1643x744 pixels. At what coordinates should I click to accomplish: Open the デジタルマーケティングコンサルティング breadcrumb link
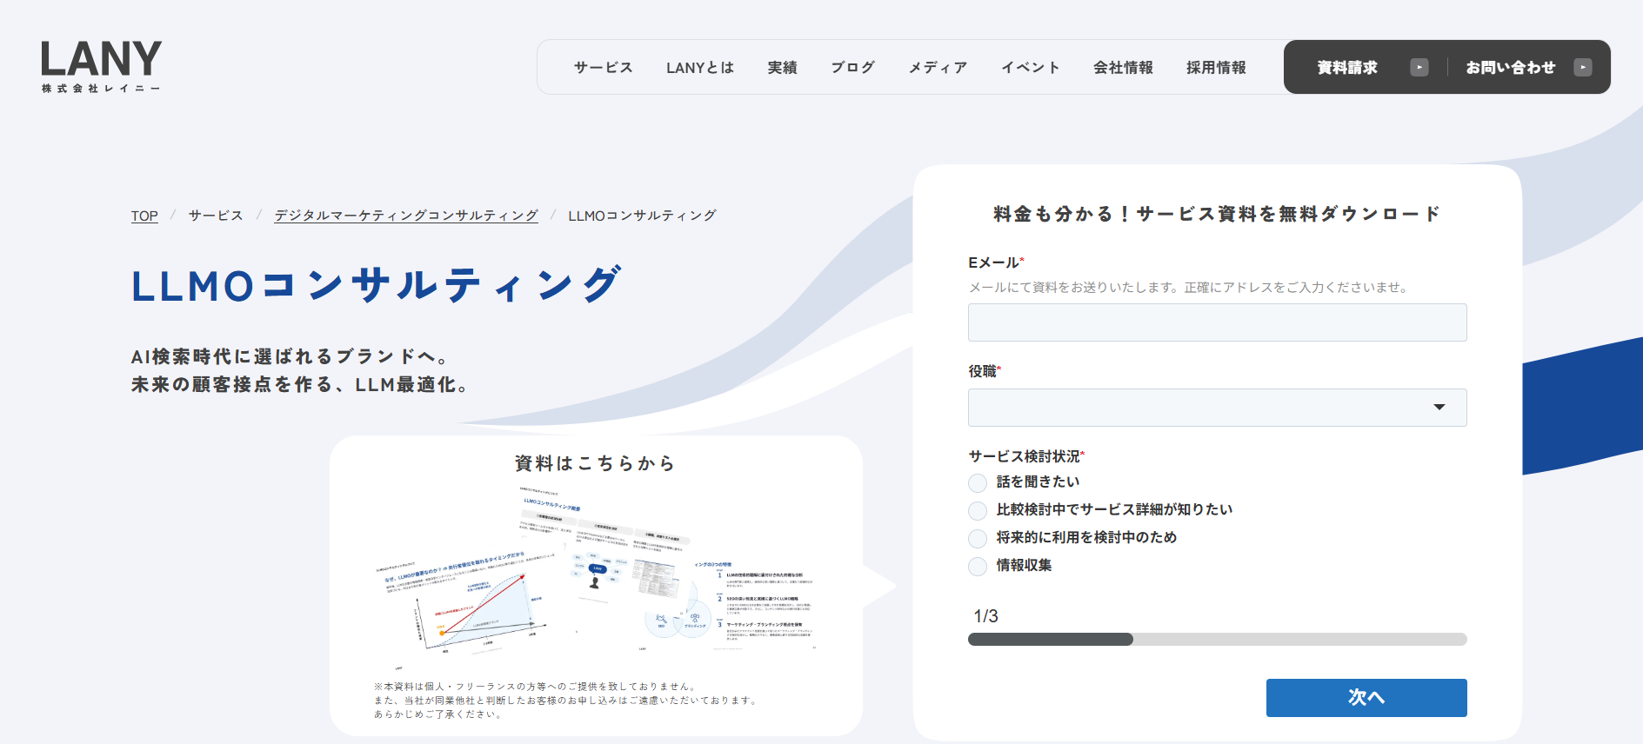point(406,216)
